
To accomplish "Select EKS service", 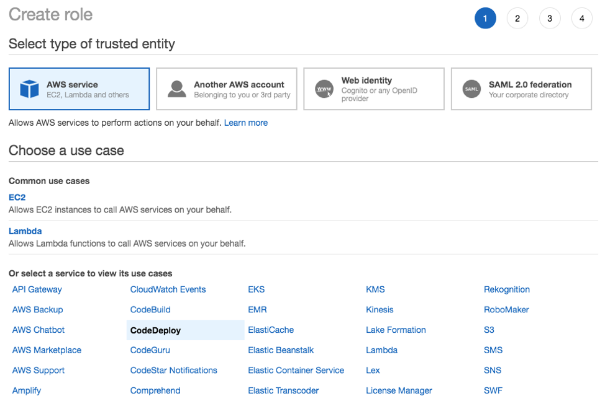I will coord(256,289).
